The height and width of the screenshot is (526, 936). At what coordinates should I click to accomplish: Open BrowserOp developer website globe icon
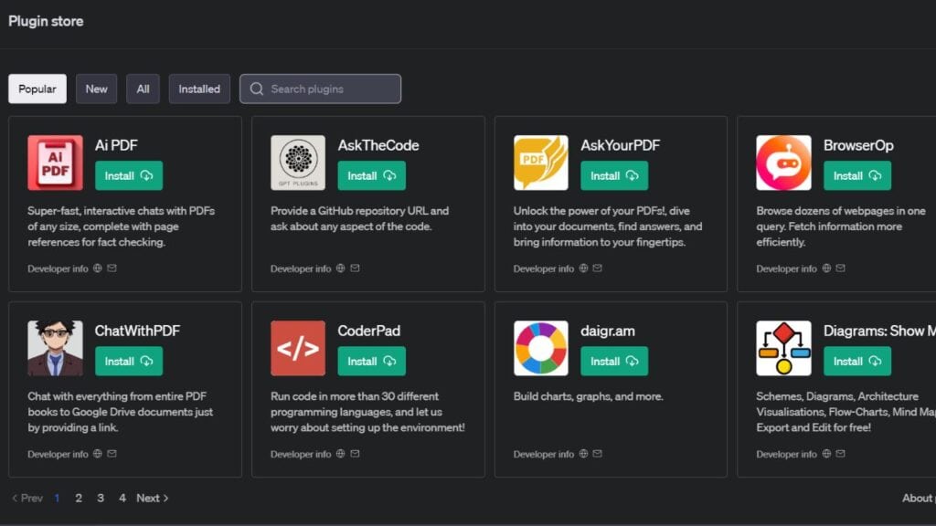[826, 268]
